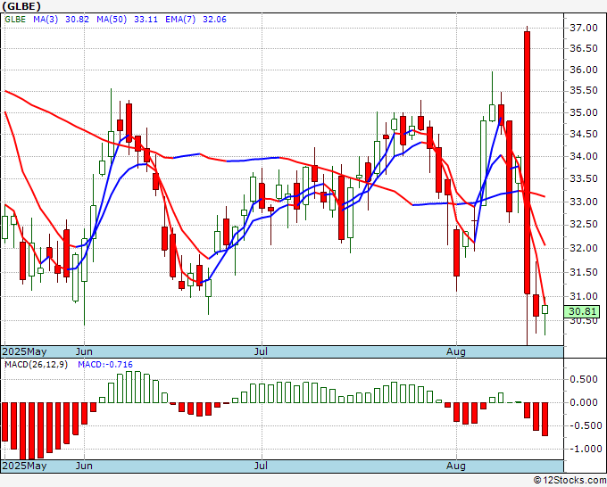Click the 36.50 price axis label

coord(584,48)
